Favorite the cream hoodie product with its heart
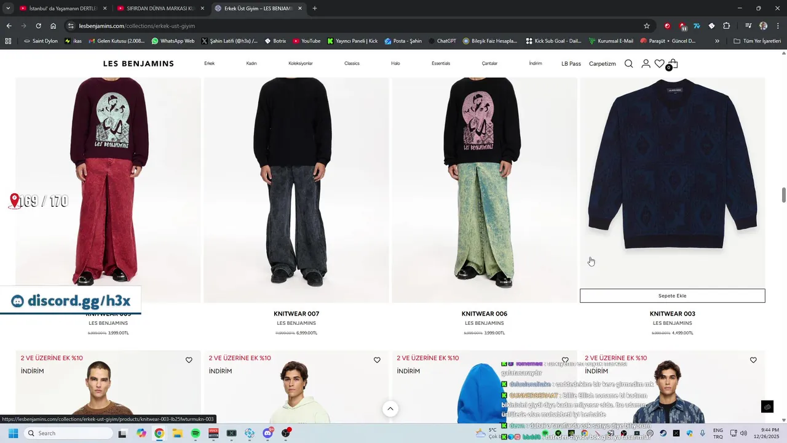 [x=377, y=360]
